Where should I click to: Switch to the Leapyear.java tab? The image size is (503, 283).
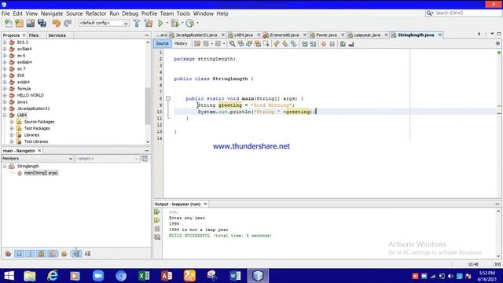(x=367, y=35)
